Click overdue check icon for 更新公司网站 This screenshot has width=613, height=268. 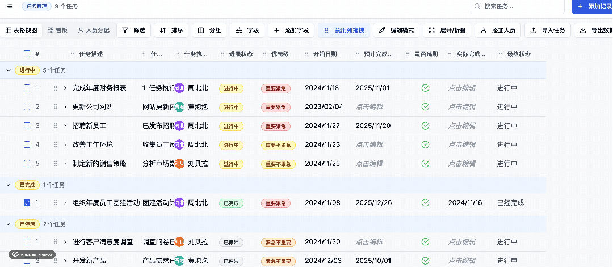pyautogui.click(x=425, y=107)
